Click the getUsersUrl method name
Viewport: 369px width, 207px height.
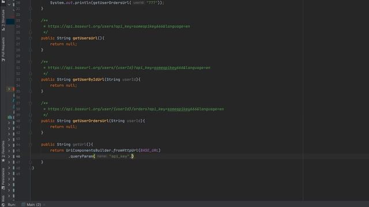coord(85,38)
